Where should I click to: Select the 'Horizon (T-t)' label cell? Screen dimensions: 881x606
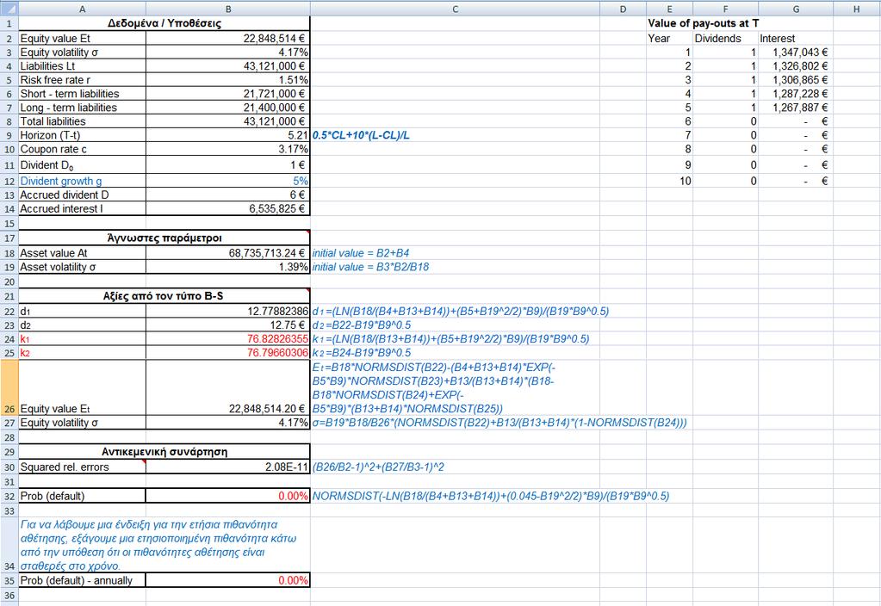coord(82,135)
